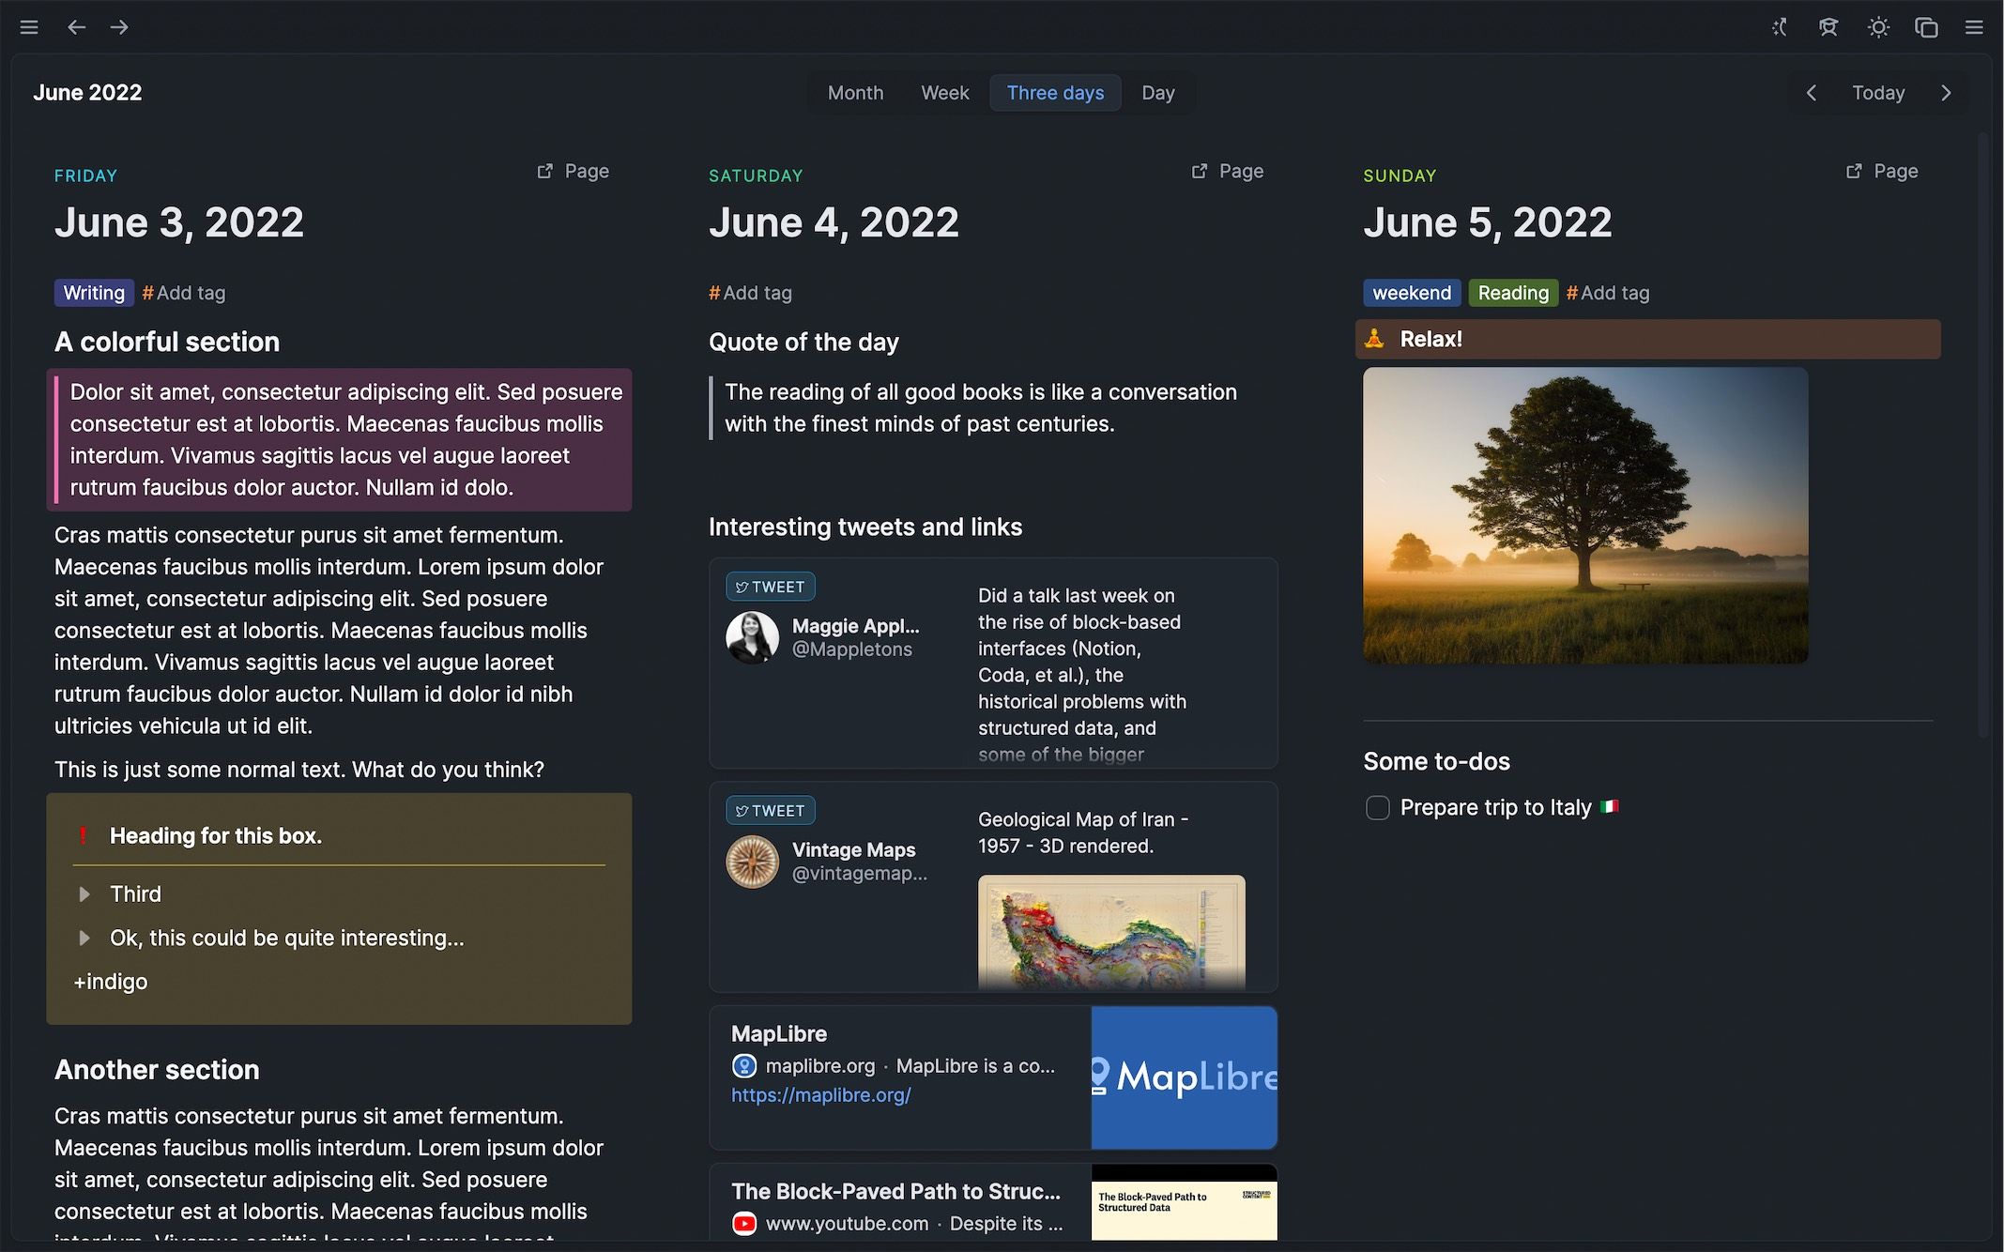Open the left sidebar hamburger menu
Viewport: 2004px width, 1252px height.
tap(29, 27)
